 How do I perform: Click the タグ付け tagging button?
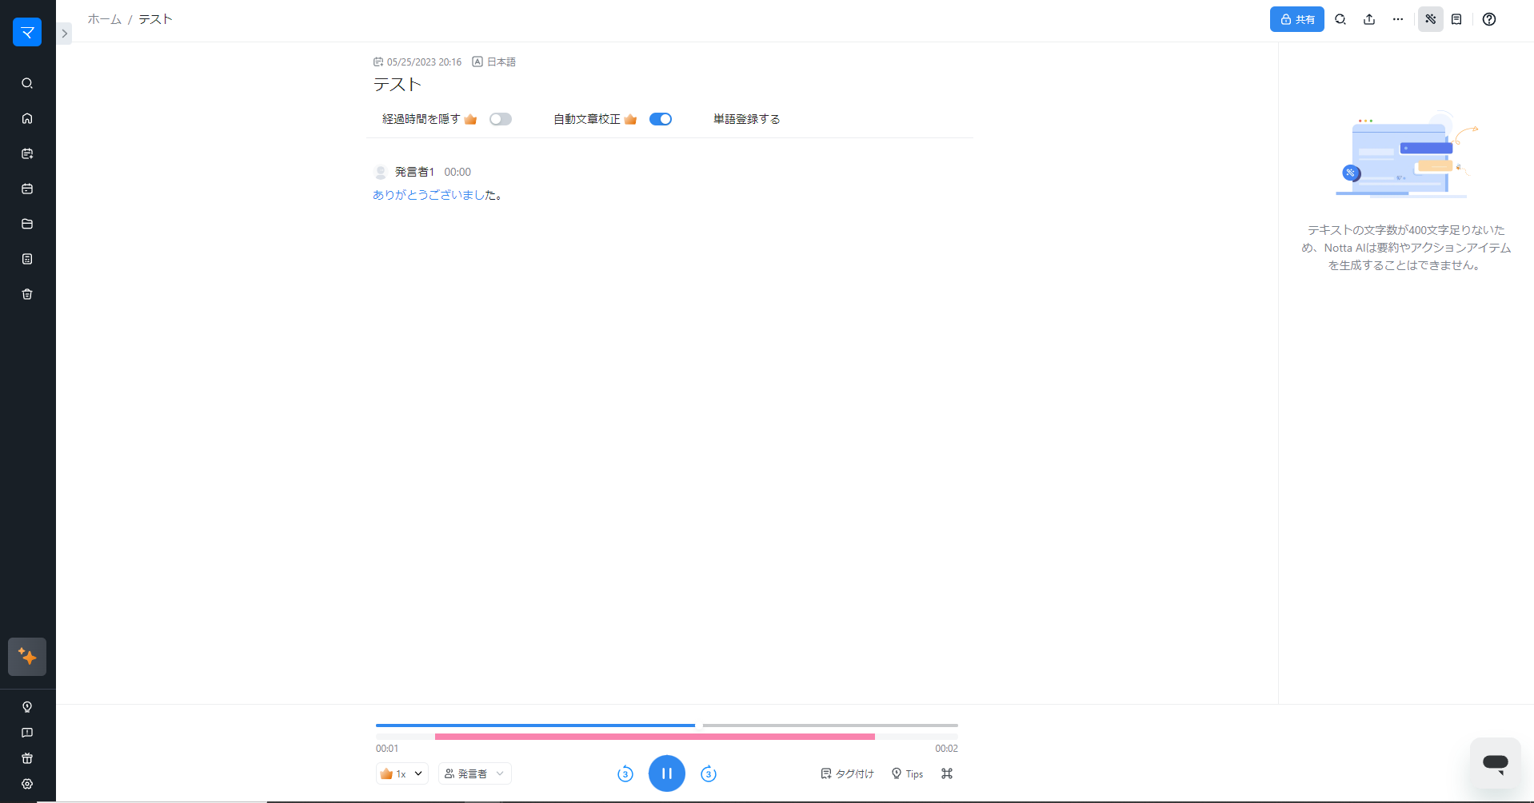point(847,773)
